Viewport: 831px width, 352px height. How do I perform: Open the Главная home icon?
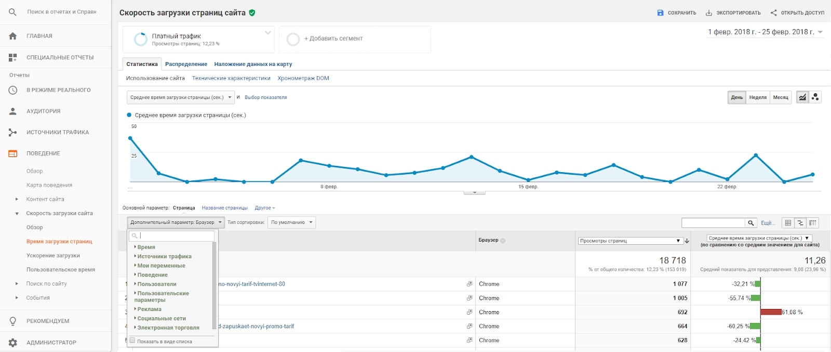pyautogui.click(x=13, y=36)
